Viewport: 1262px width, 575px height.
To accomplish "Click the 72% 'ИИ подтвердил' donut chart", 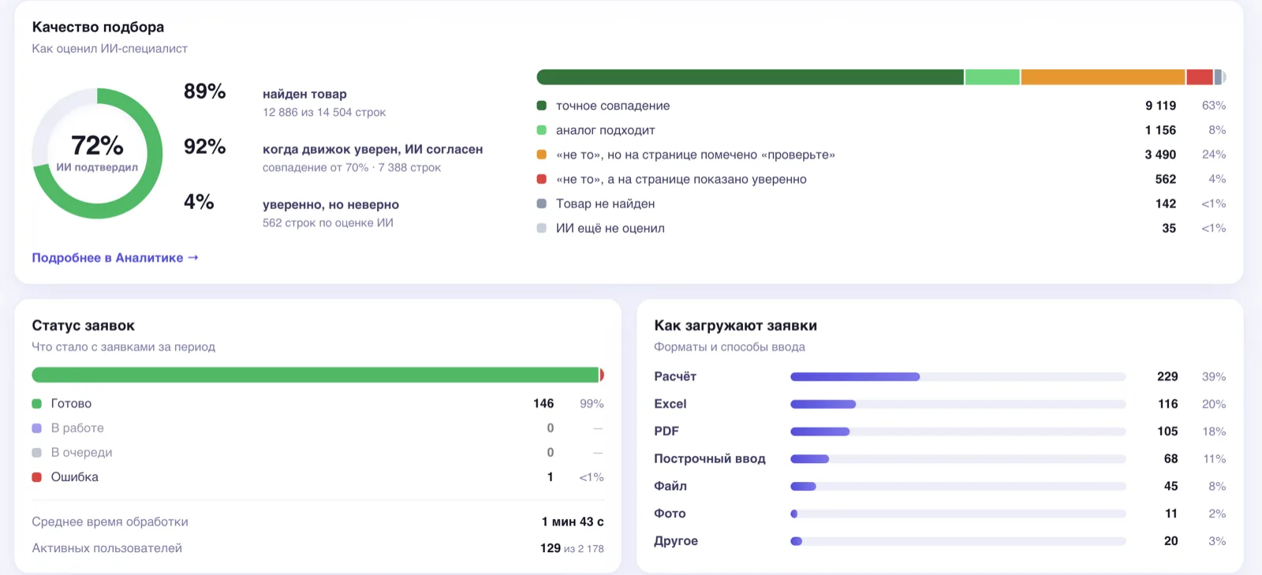I will click(97, 153).
